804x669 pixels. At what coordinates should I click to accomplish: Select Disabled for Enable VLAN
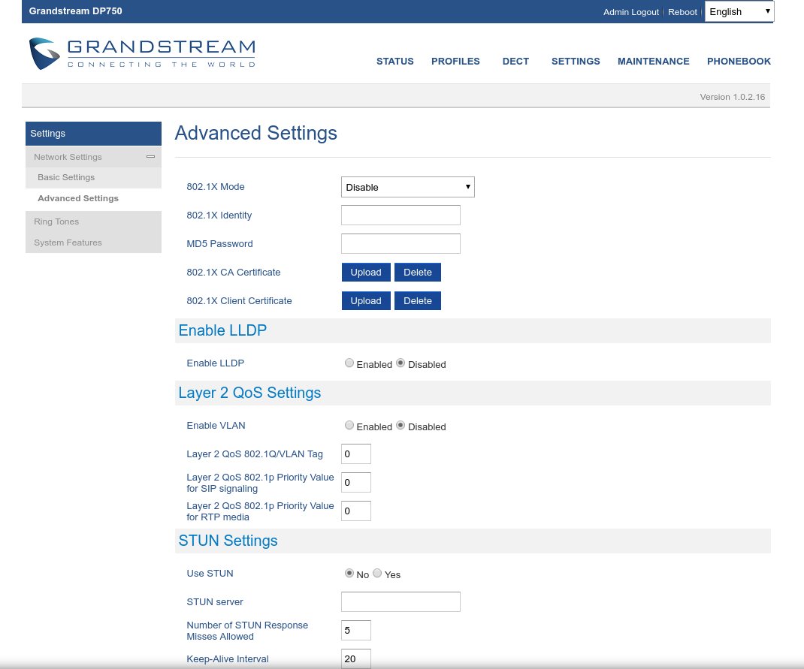[400, 426]
